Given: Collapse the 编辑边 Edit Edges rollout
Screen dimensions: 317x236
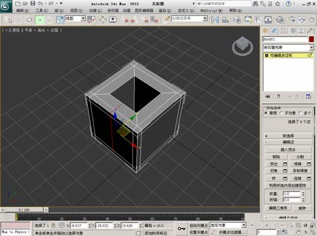Looking at the screenshot, I should point(289,142).
